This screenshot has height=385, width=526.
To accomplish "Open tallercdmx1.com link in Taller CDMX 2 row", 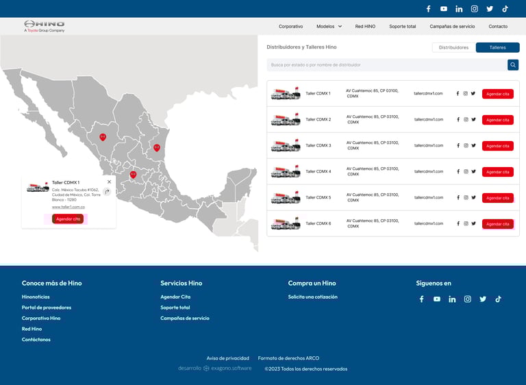I will point(428,119).
